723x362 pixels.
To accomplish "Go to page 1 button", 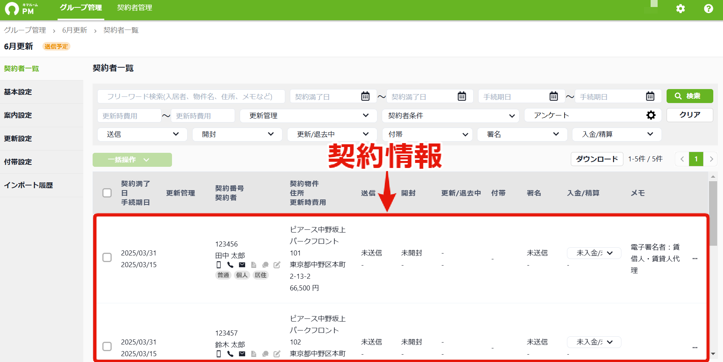I will (x=696, y=159).
